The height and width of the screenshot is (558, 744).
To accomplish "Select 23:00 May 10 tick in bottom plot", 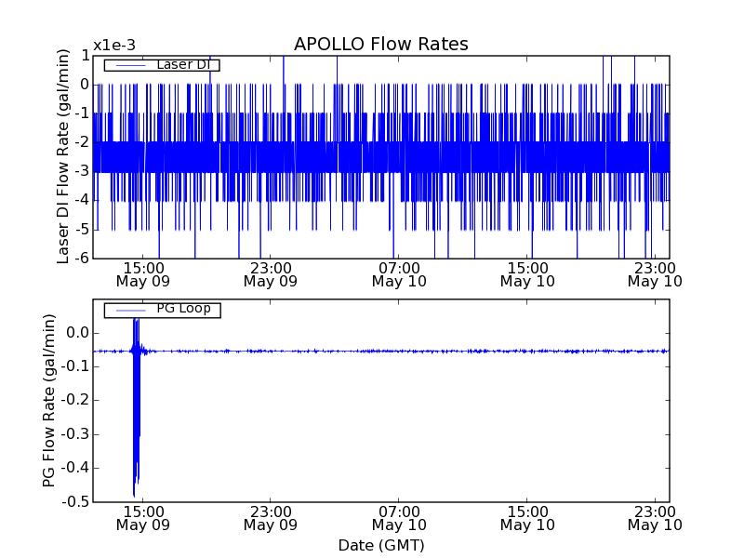I will coord(655,518).
